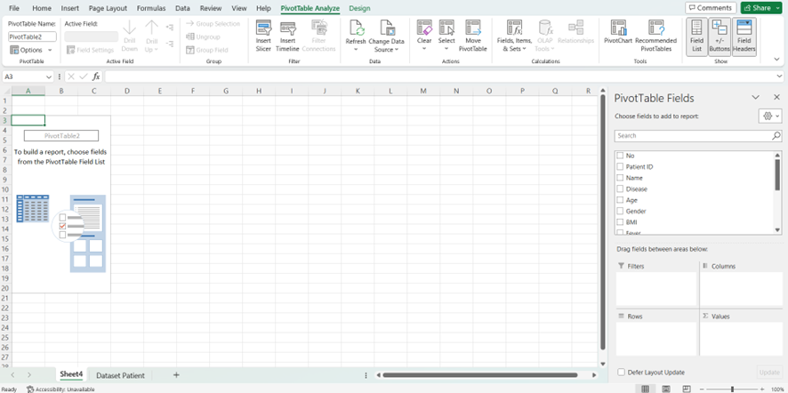This screenshot has height=393, width=788.
Task: Adjust the zoom level slider
Action: pyautogui.click(x=732, y=389)
